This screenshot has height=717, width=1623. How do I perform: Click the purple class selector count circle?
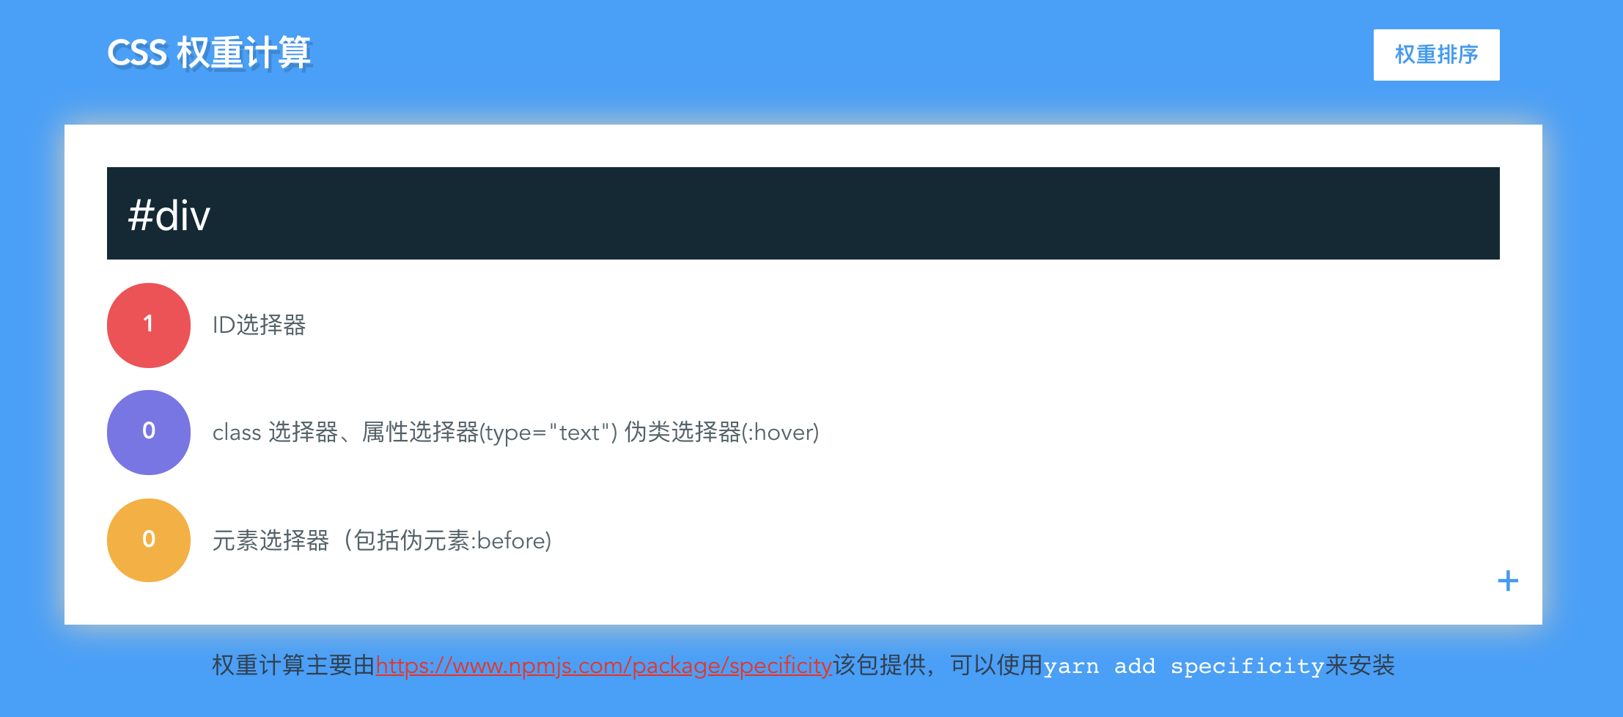149,433
